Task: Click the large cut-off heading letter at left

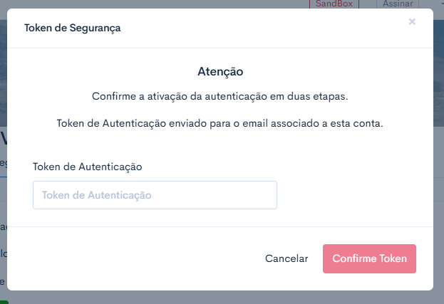Action: pyautogui.click(x=4, y=139)
